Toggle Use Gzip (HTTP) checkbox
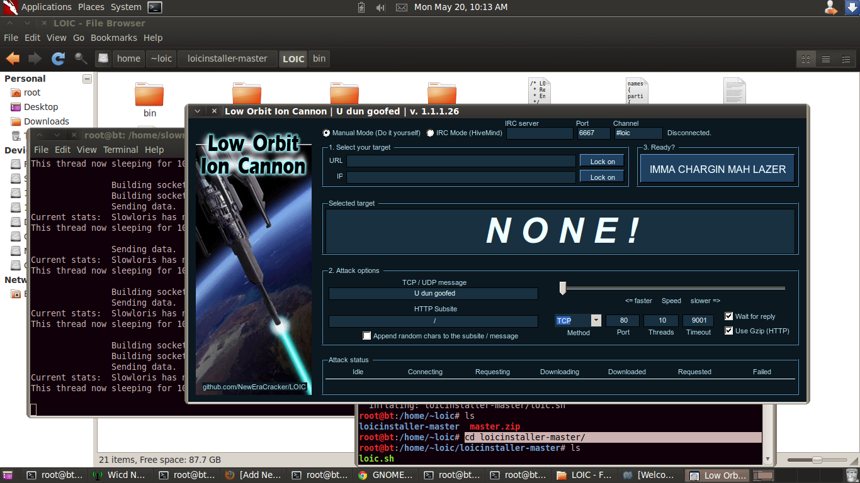 729,331
